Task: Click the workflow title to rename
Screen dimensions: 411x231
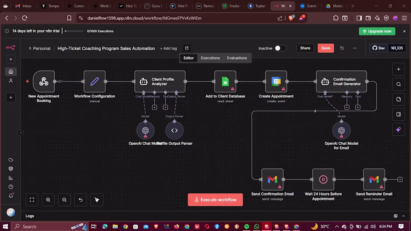Action: [x=106, y=49]
